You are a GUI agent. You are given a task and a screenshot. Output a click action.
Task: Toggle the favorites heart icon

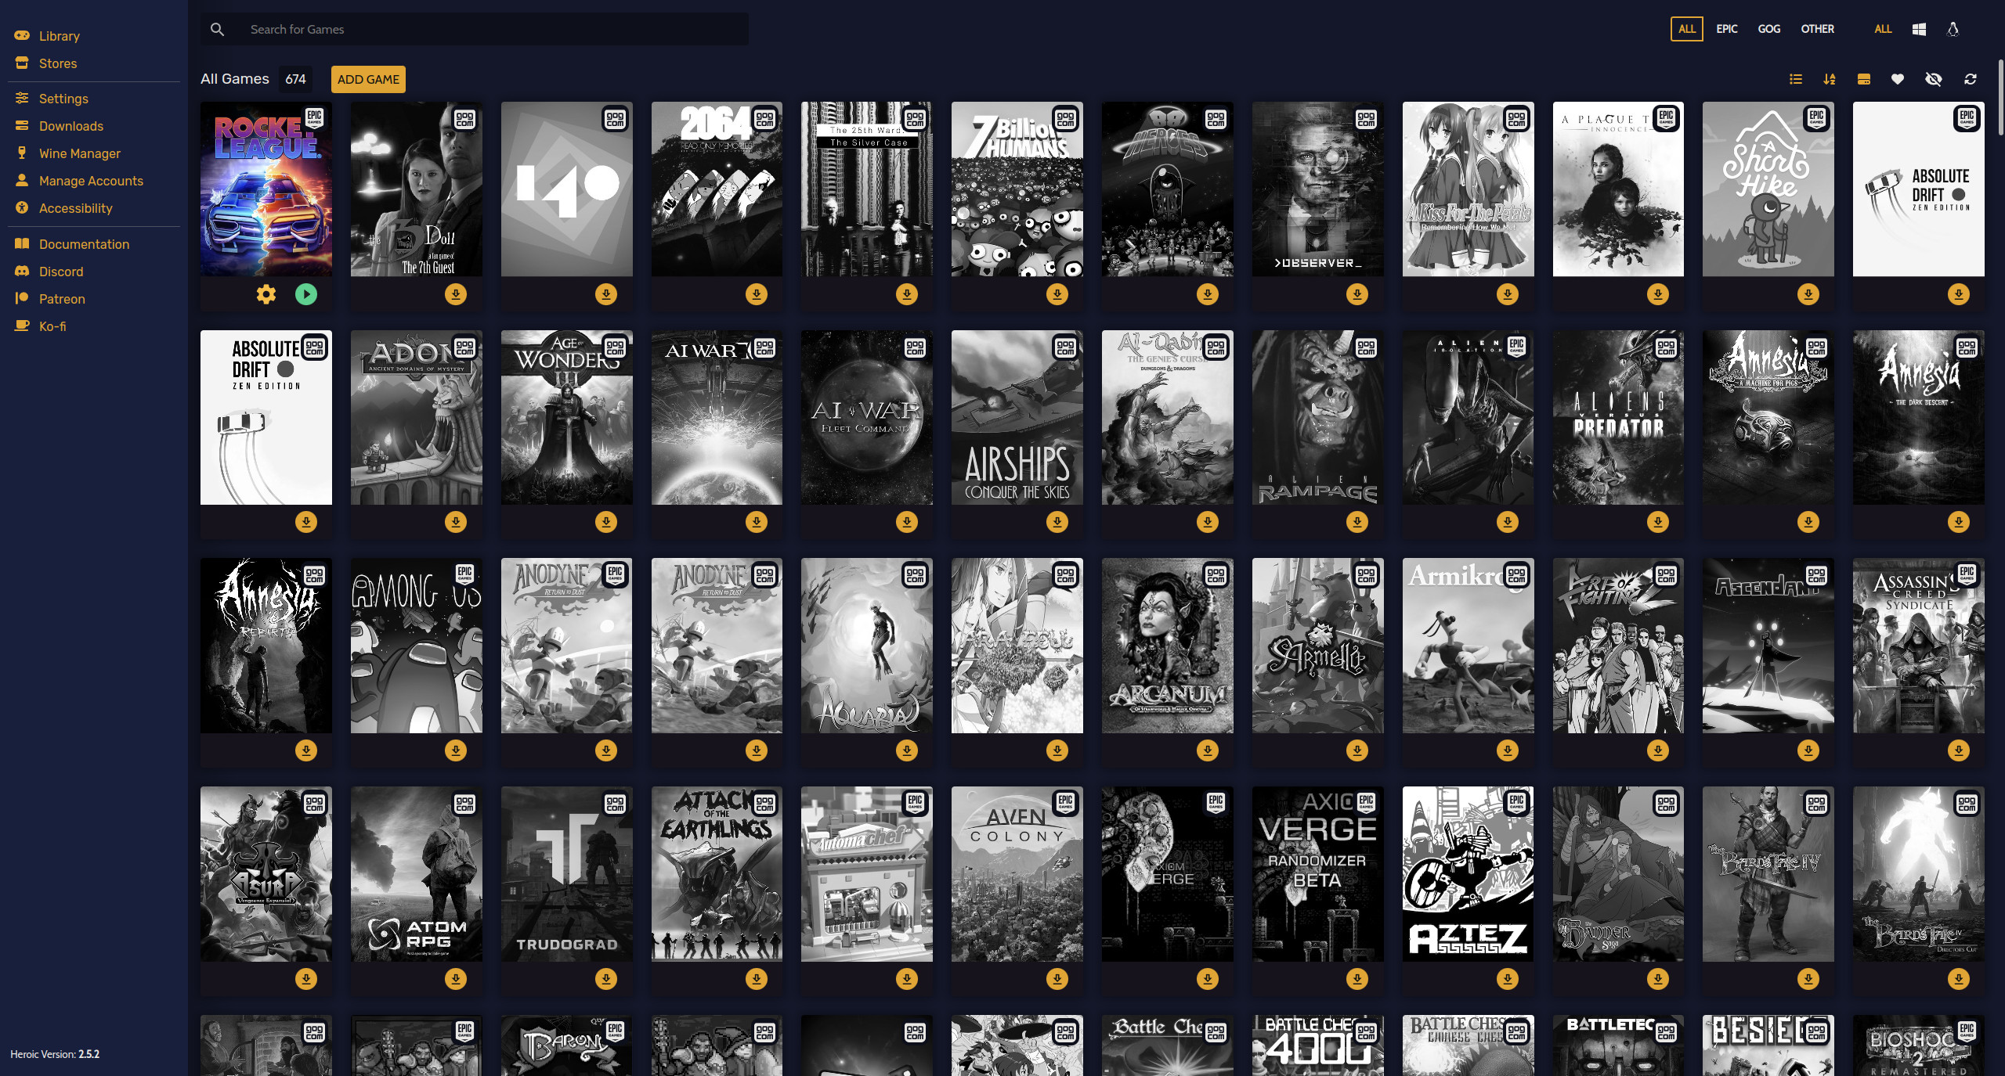[x=1898, y=80]
